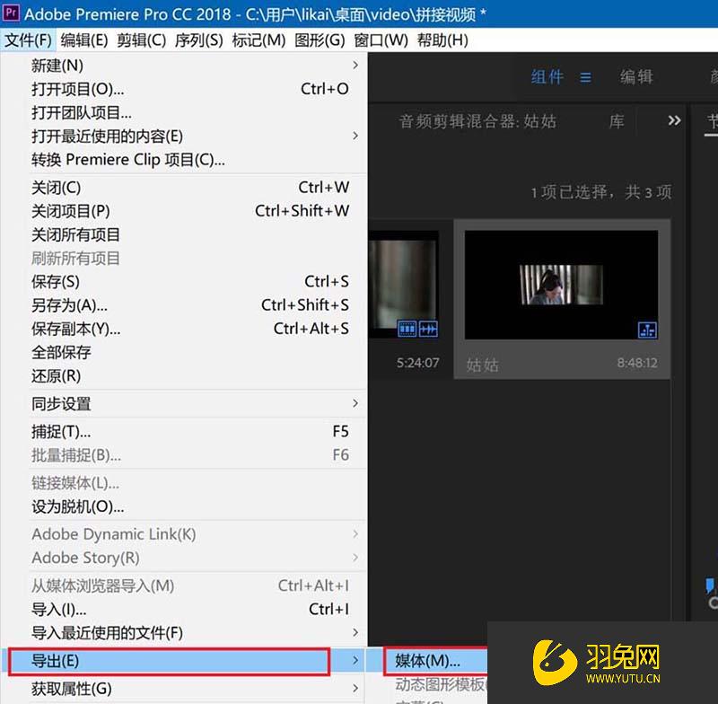Open the 帮助(H) menu
The image size is (718, 704).
[x=442, y=40]
